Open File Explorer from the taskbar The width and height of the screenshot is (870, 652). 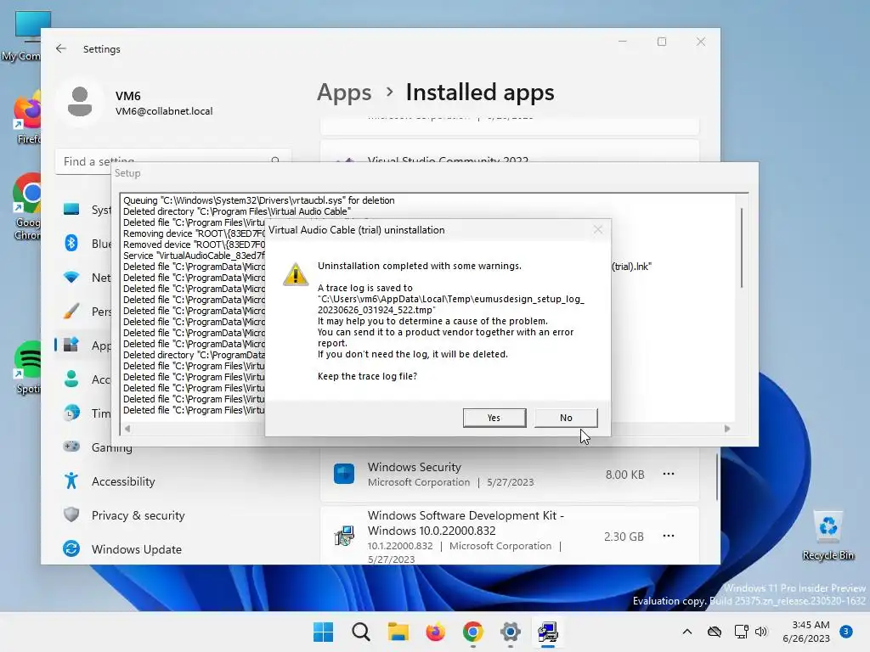pyautogui.click(x=398, y=632)
